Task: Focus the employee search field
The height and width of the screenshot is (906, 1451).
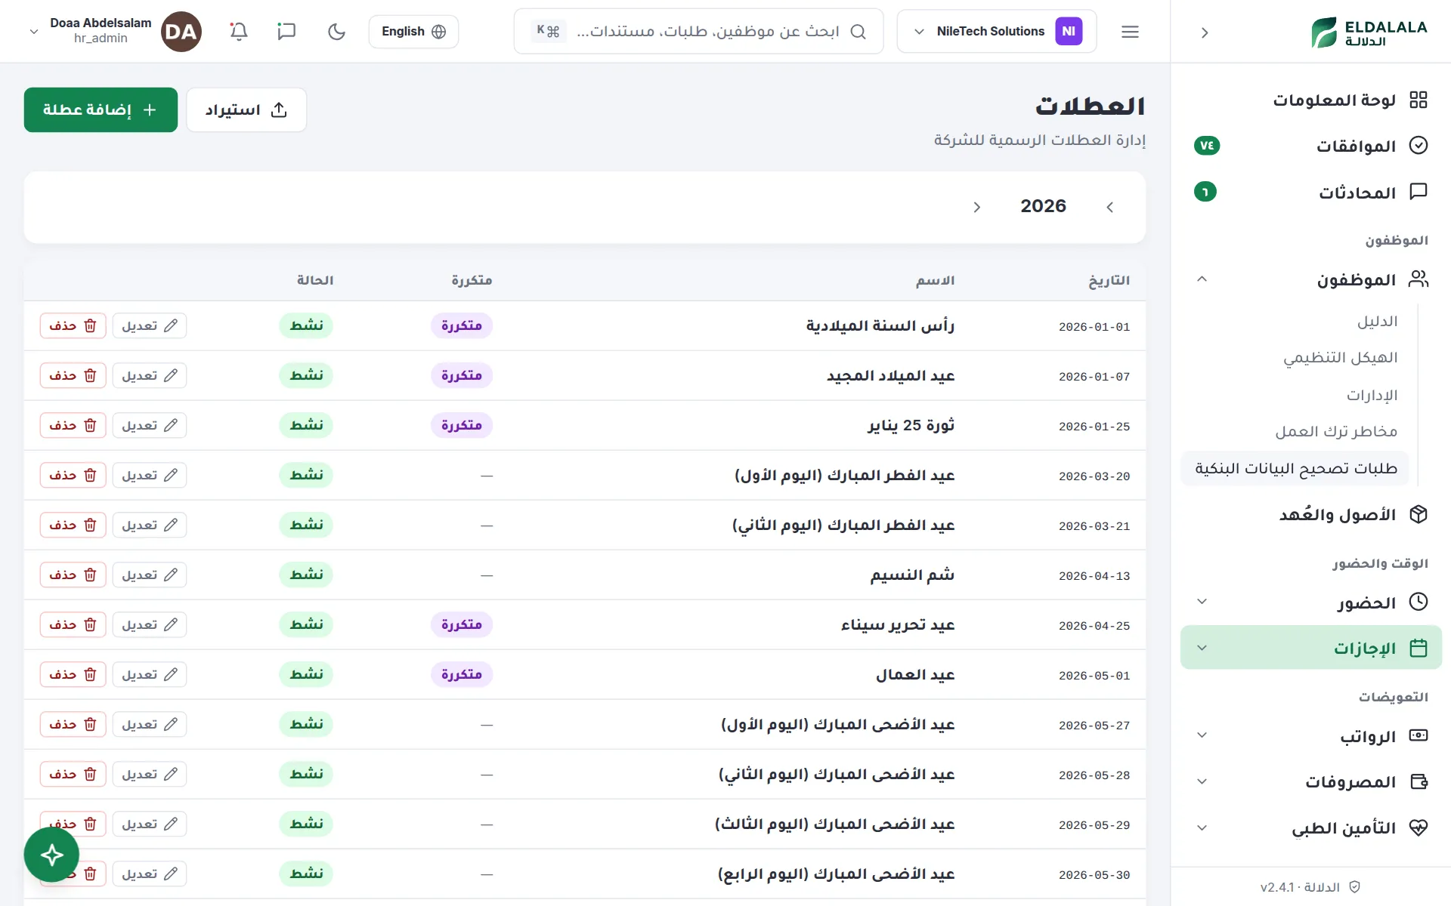Action: pyautogui.click(x=698, y=32)
